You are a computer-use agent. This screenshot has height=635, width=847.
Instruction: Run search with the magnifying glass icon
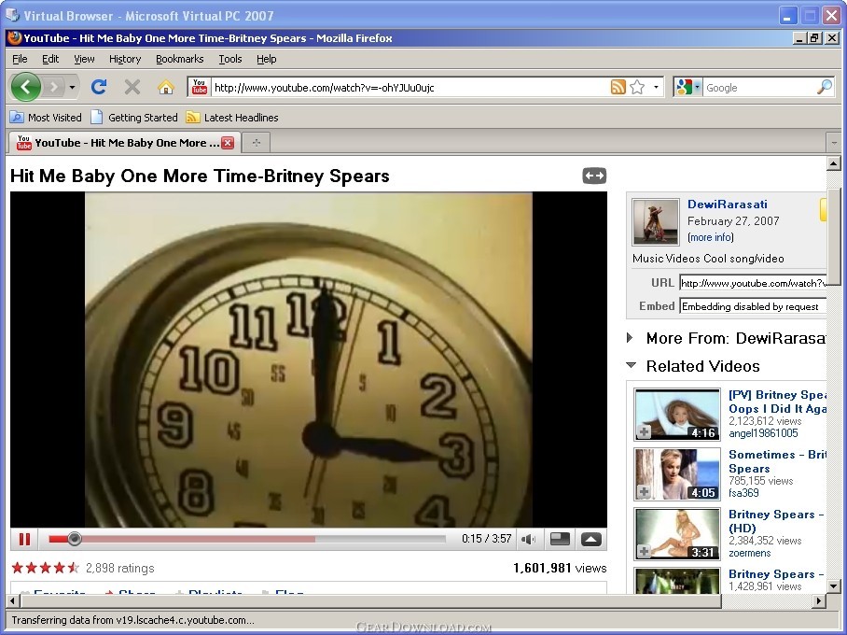pyautogui.click(x=825, y=87)
